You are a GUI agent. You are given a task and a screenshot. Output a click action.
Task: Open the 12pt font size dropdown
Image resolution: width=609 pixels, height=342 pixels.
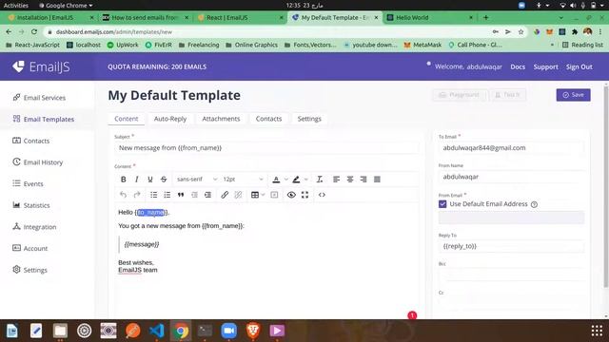(243, 180)
